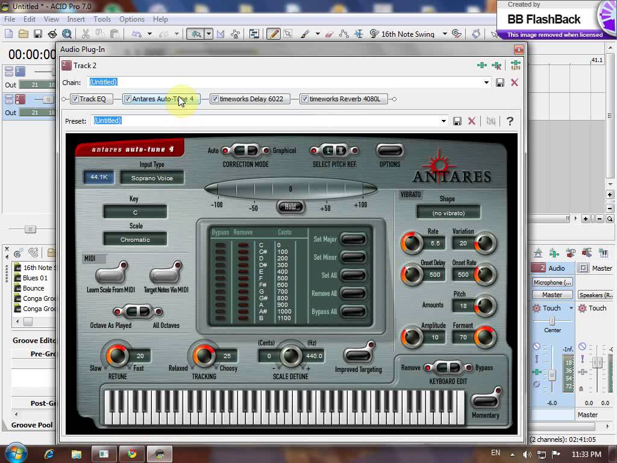Viewport: 617px width, 463px height.
Task: Click the Undo arrow icon
Action: 137,34
